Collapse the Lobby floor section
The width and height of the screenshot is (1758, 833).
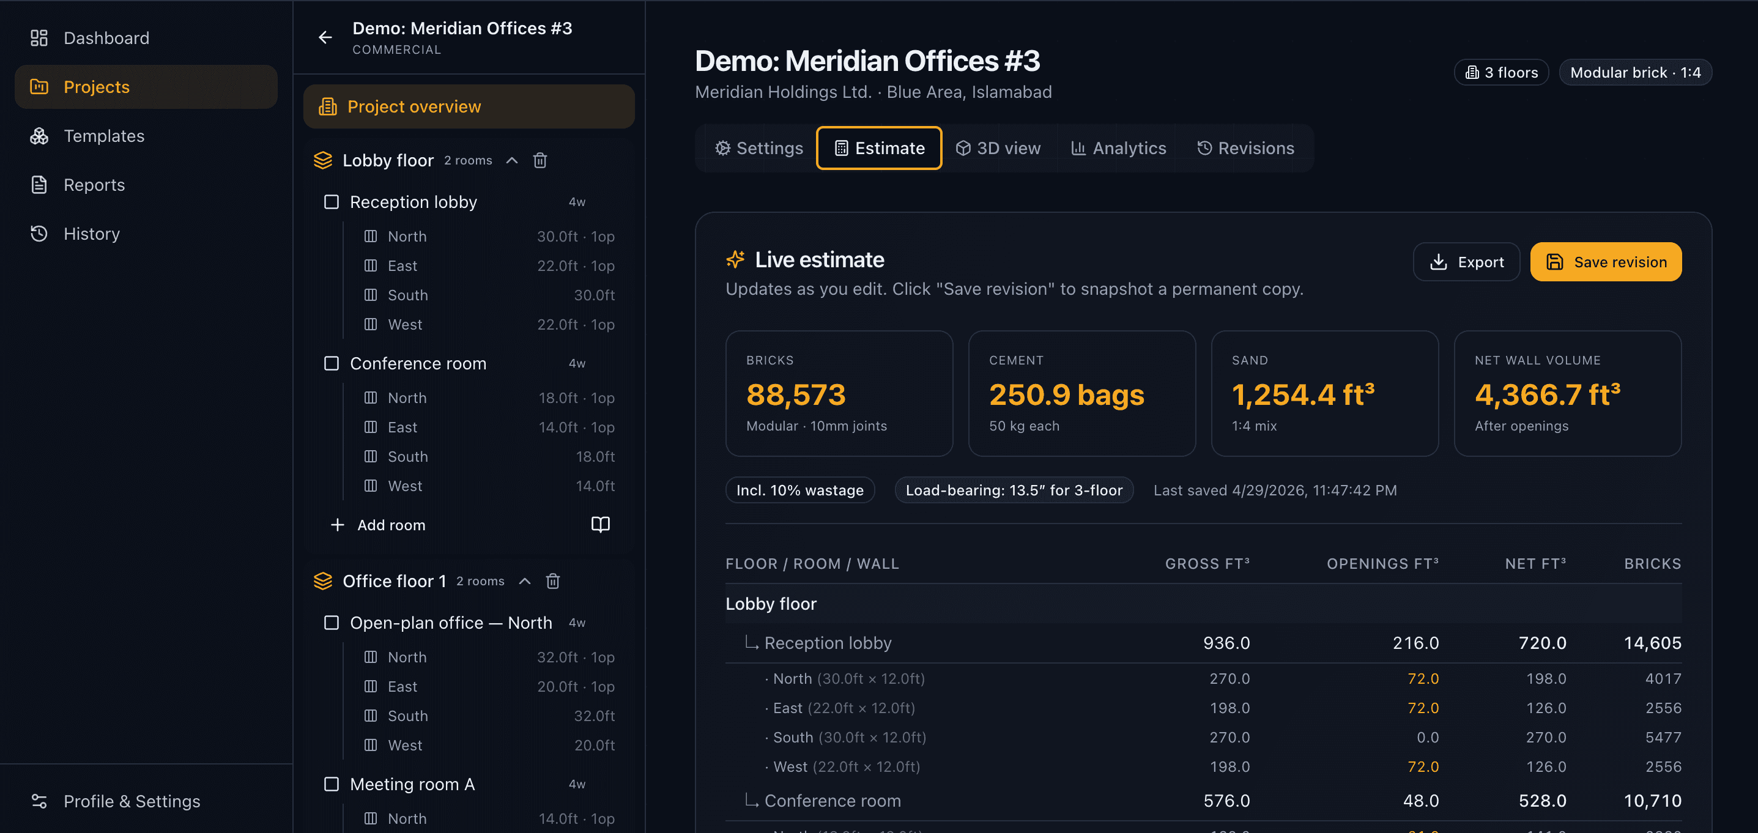[x=512, y=160]
